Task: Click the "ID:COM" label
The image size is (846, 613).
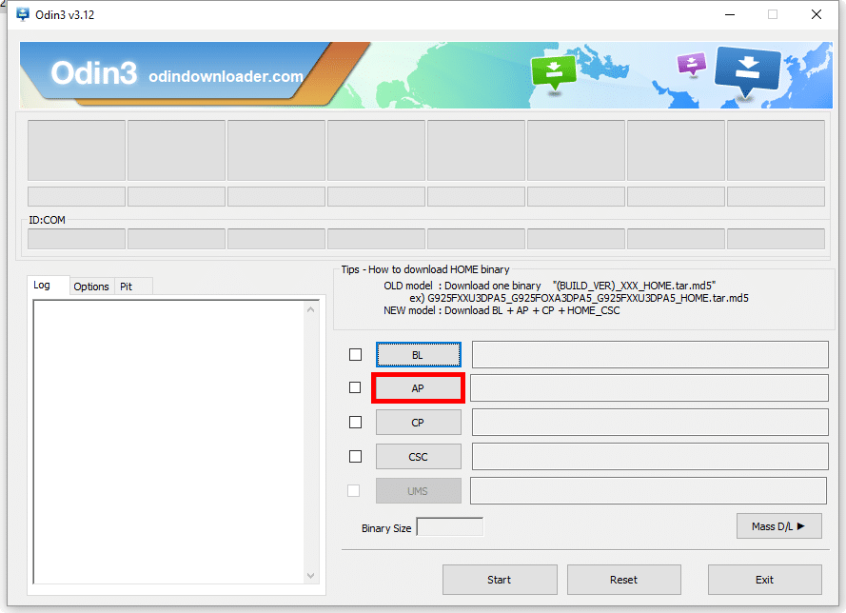Action: tap(47, 220)
